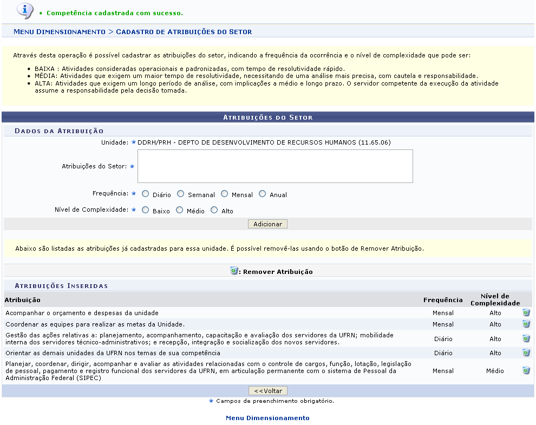Click the Adicionar button
536x425 pixels.
click(x=267, y=224)
